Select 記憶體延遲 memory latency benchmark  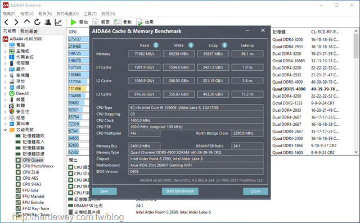[x=34, y=154]
